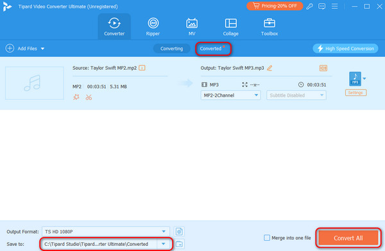View source file info icon
The image size is (385, 251).
pyautogui.click(x=142, y=68)
